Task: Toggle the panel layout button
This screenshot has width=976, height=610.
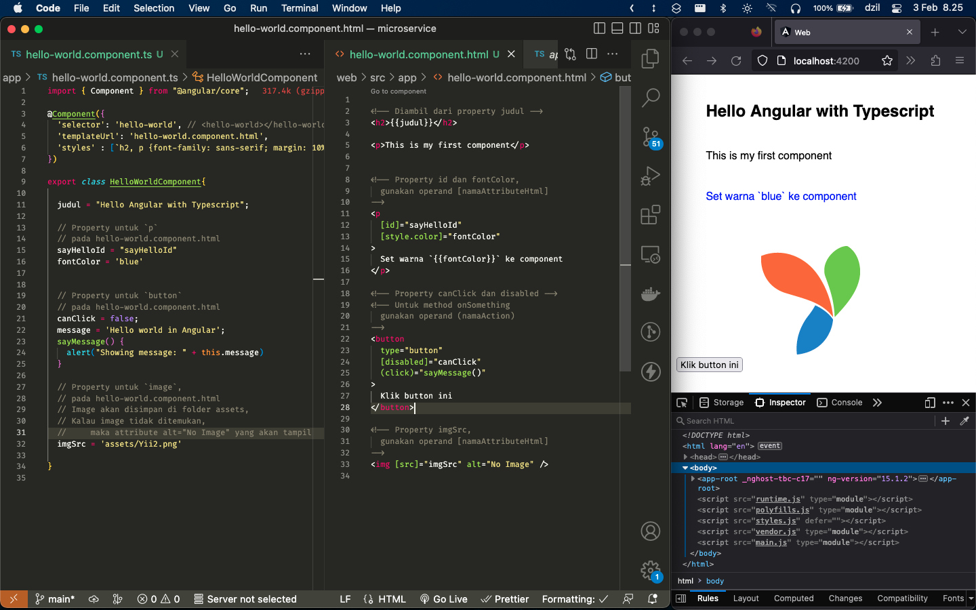Action: (617, 28)
